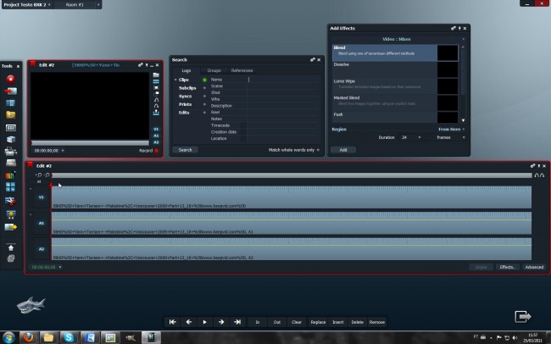This screenshot has width=551, height=344.
Task: Toggle the Subclips option in Search
Action: (204, 88)
